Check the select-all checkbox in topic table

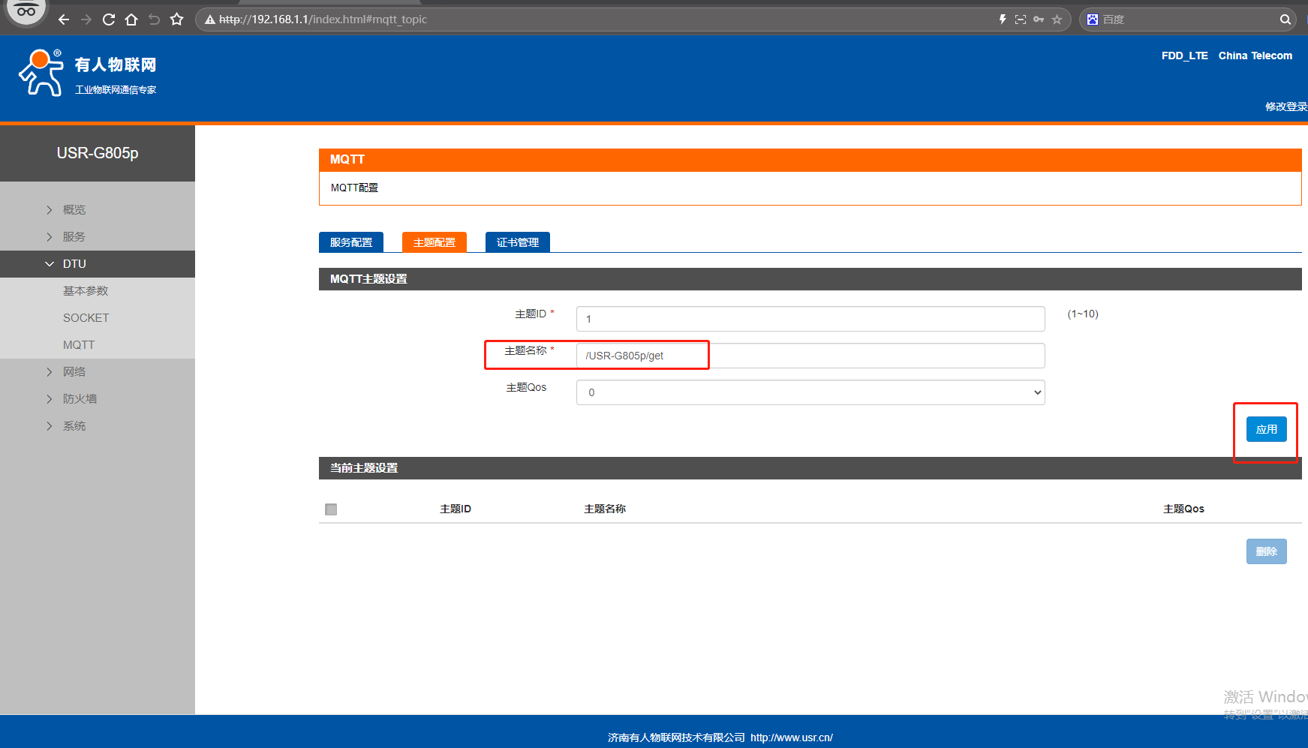coord(331,509)
